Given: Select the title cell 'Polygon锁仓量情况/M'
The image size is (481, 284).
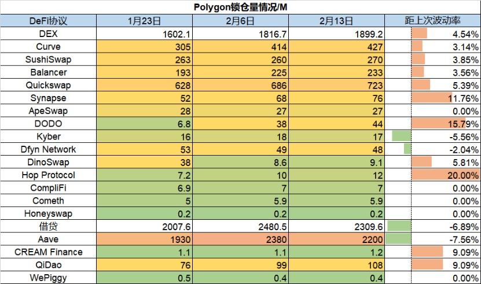Looking at the screenshot, I should (241, 7).
